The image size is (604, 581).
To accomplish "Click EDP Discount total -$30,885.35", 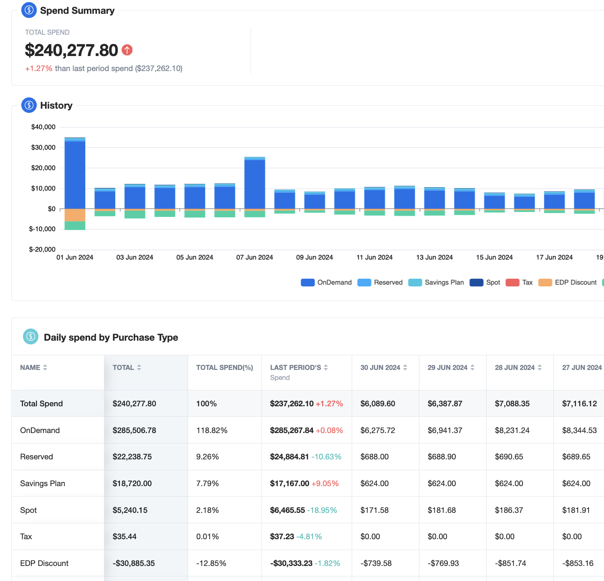I will coord(134,563).
